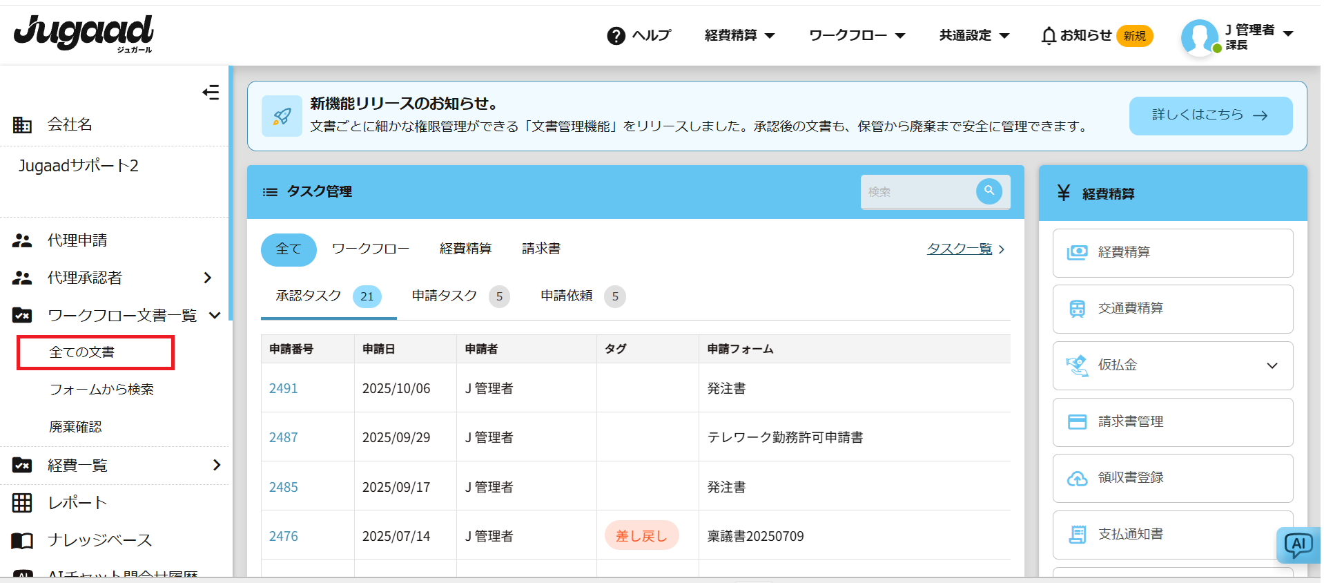Select the 請求書 filter tab
The height and width of the screenshot is (583, 1324).
pyautogui.click(x=541, y=249)
